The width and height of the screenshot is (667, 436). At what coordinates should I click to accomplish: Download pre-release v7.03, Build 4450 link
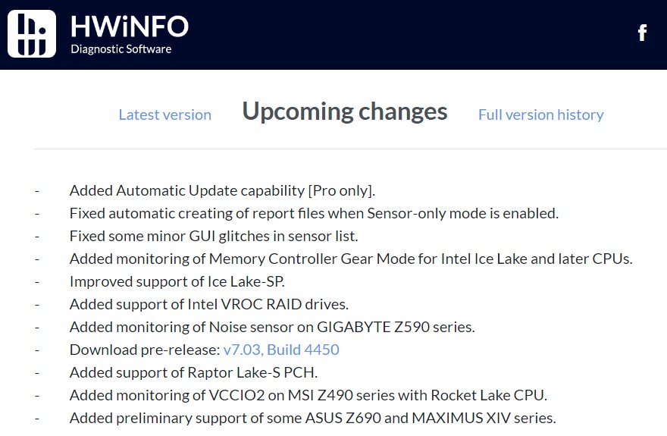coord(281,350)
